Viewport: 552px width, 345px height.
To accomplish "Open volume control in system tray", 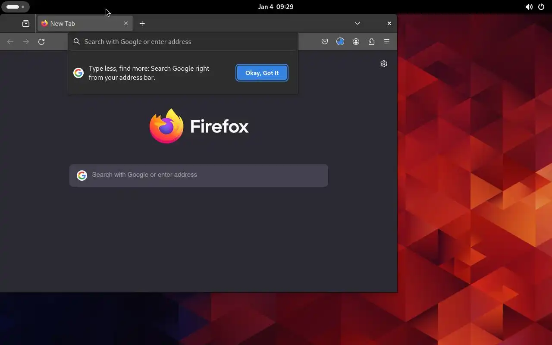I will tap(529, 7).
